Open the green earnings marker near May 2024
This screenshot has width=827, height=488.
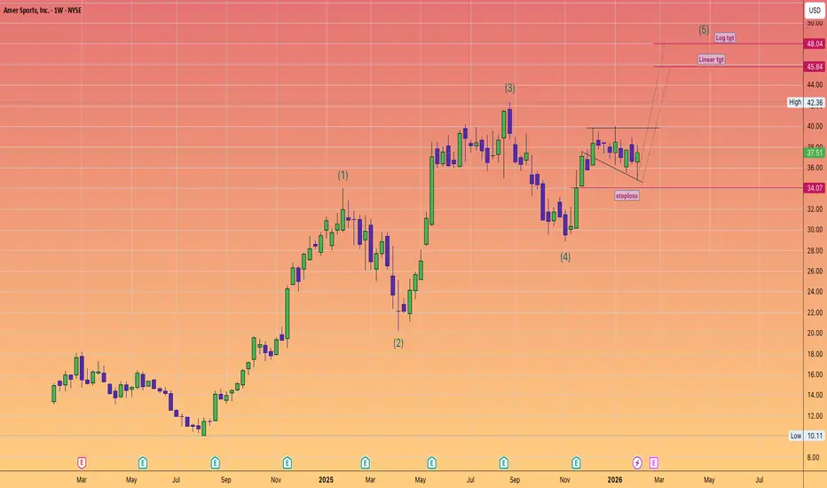tap(142, 463)
